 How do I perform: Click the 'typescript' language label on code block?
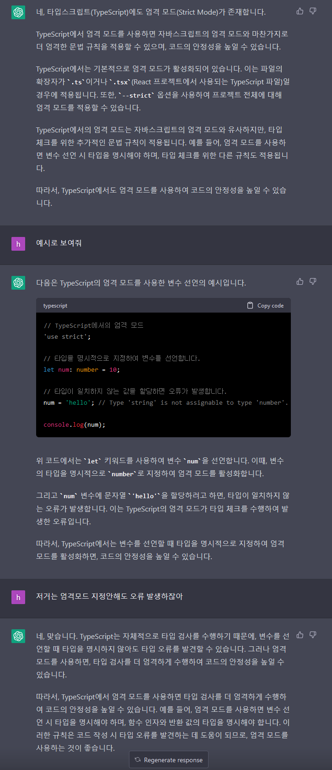(55, 306)
